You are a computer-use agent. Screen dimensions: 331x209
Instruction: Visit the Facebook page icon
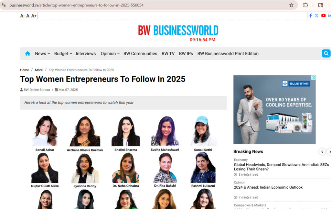[311, 16]
